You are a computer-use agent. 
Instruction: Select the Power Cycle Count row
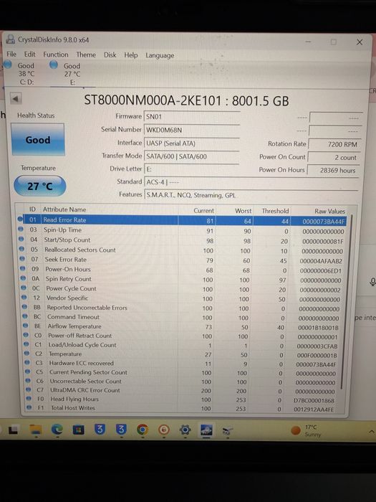click(182, 289)
